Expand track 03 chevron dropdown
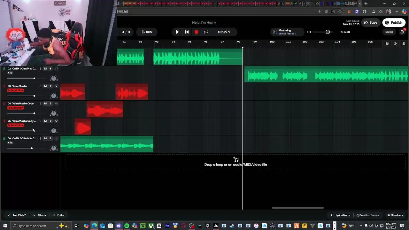This screenshot has width=409, height=230. tap(56, 86)
